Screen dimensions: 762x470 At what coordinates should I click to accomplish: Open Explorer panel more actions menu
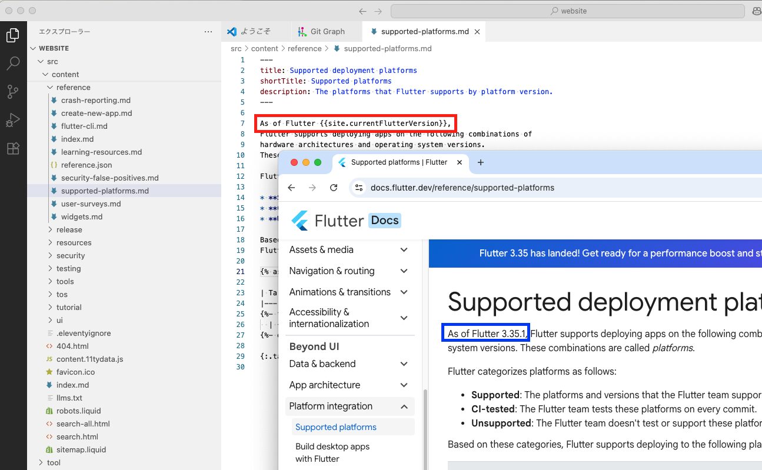click(x=208, y=32)
